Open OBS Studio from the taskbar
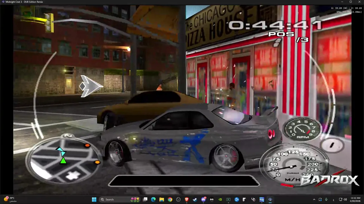This screenshot has width=364, height=204. (x=178, y=199)
